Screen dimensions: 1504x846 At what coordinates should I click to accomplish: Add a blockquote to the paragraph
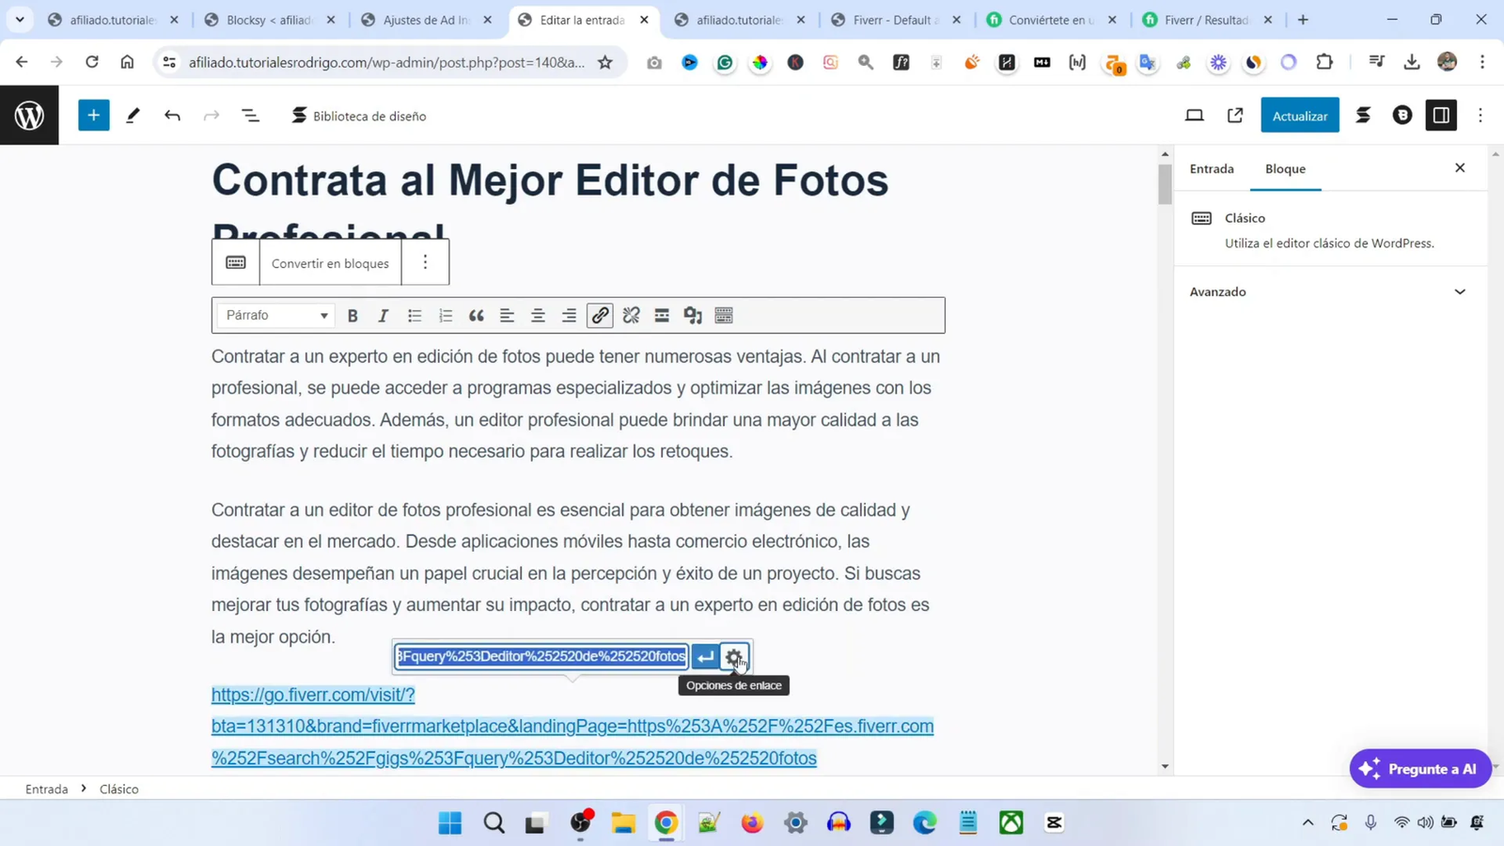pos(476,315)
